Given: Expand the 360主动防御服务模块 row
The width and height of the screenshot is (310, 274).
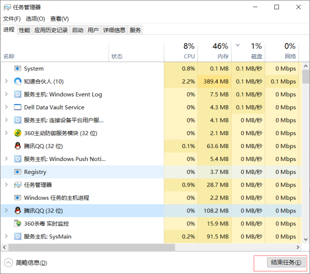Looking at the screenshot, I should point(6,133).
